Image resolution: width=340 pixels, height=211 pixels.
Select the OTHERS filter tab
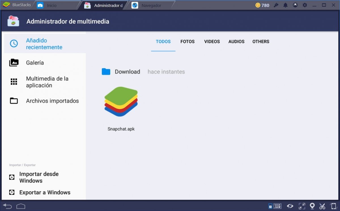pyautogui.click(x=261, y=42)
